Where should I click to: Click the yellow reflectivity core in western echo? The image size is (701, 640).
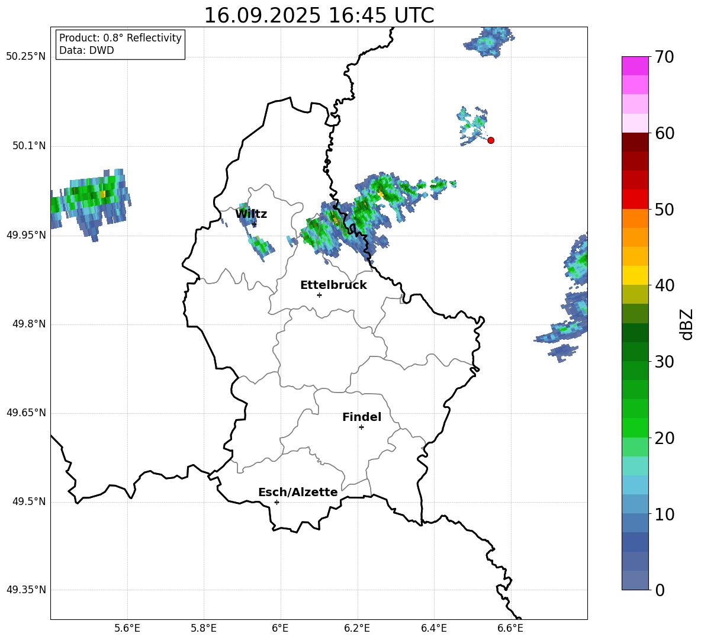pos(103,194)
